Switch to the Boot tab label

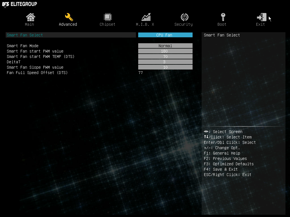222,24
